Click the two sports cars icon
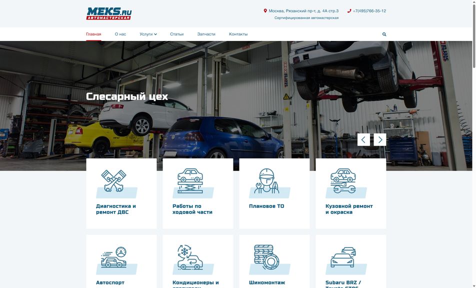The width and height of the screenshot is (476, 288). click(x=343, y=257)
